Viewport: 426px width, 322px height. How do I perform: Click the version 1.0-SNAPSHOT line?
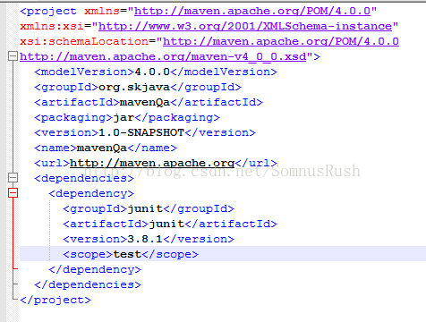[x=145, y=132]
